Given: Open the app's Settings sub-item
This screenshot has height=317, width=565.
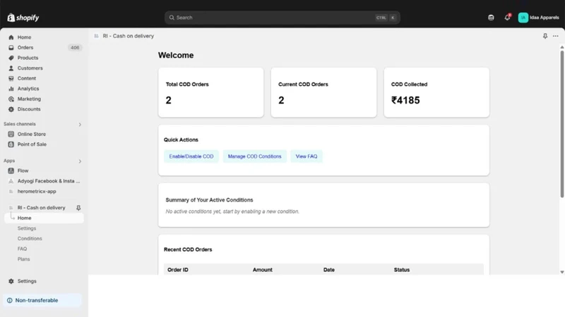Looking at the screenshot, I should click(x=27, y=228).
